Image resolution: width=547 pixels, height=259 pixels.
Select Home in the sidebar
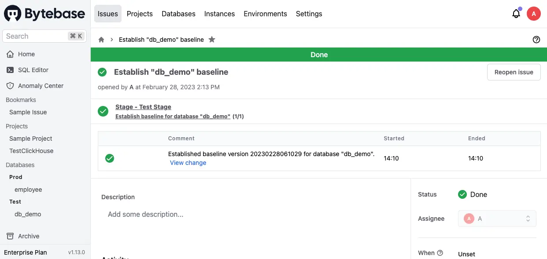pyautogui.click(x=26, y=54)
